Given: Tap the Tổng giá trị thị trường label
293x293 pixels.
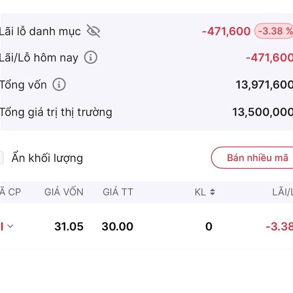Looking at the screenshot, I should click(x=56, y=112).
